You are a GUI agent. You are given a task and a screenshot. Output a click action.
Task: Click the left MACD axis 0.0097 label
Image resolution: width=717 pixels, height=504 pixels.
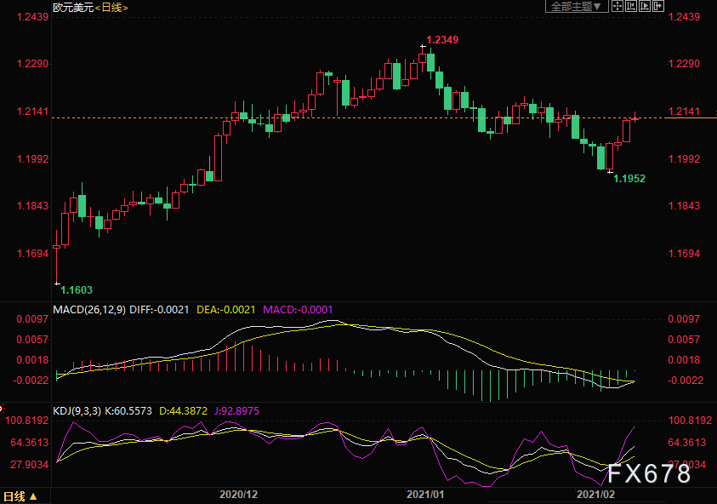[32, 319]
